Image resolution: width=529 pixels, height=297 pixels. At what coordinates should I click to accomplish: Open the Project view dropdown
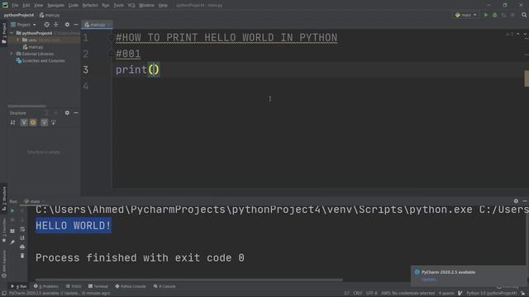pyautogui.click(x=23, y=25)
